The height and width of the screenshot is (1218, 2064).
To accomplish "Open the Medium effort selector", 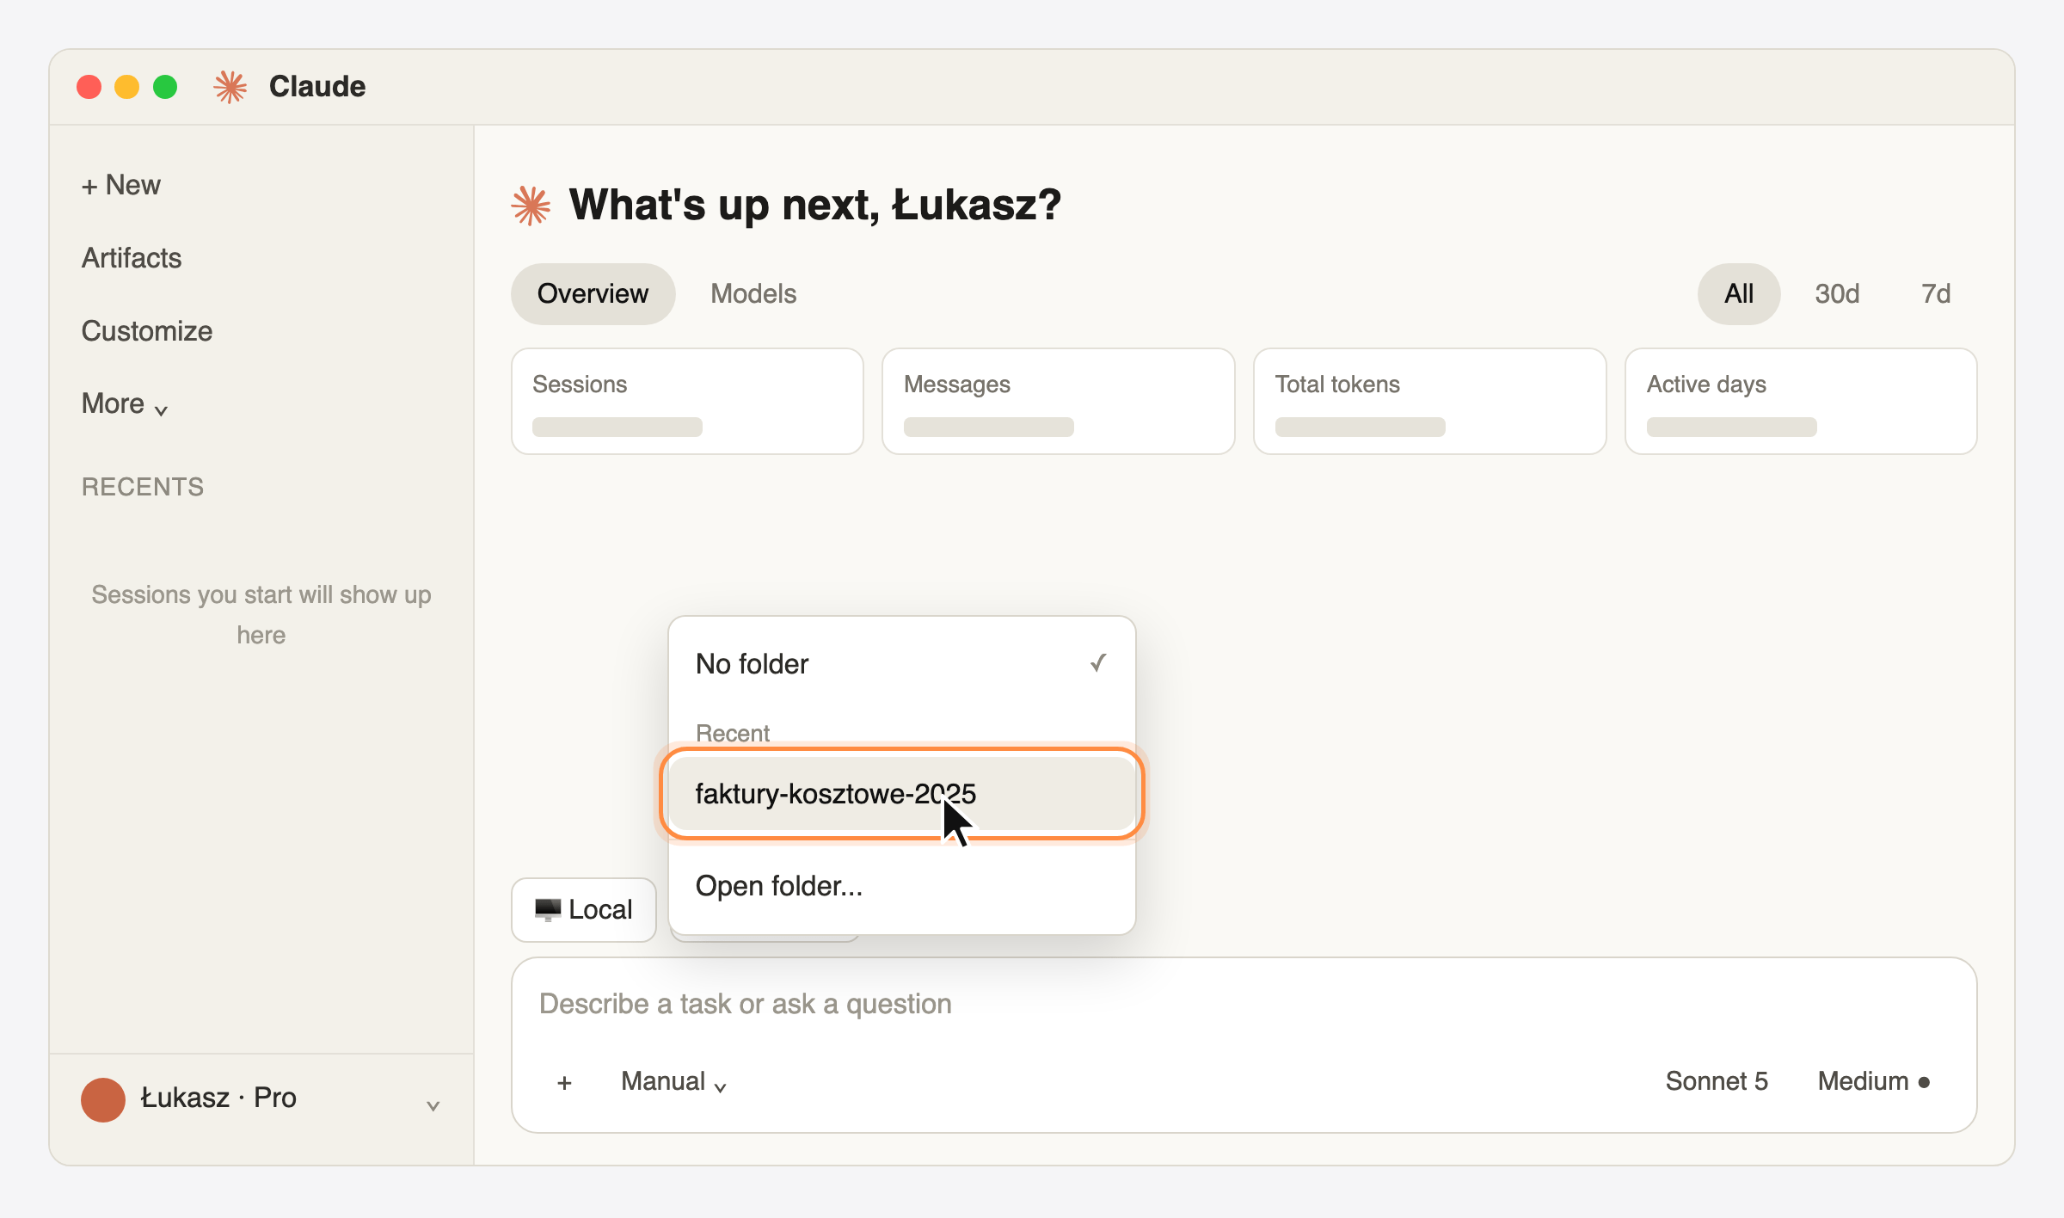I will tap(1873, 1082).
